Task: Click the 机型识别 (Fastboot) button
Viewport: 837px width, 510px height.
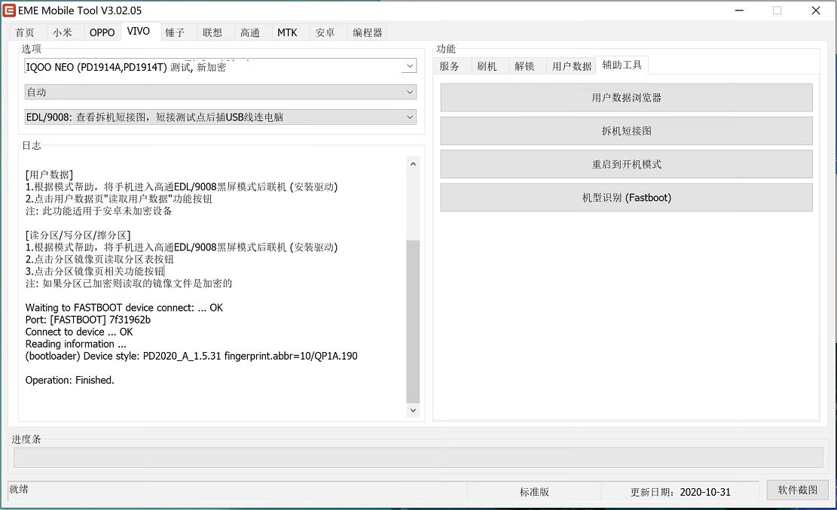Action: tap(626, 198)
